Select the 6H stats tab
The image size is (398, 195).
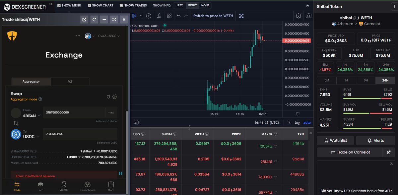coord(366,80)
